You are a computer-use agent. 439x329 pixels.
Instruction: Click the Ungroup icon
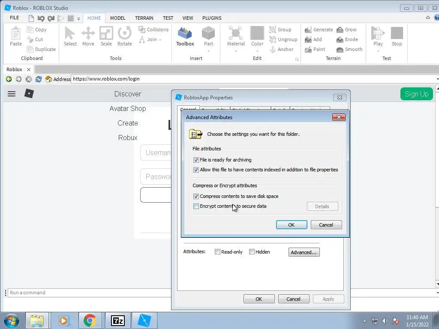(273, 39)
